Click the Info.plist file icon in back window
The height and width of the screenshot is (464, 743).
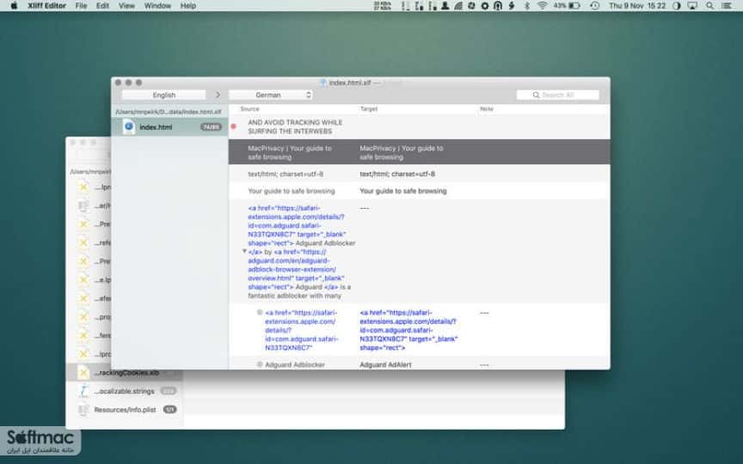pyautogui.click(x=83, y=410)
